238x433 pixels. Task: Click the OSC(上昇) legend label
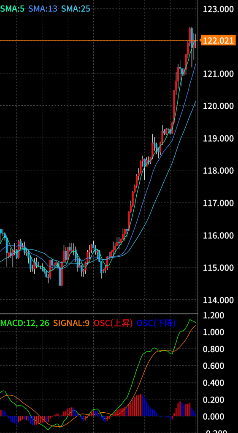(113, 323)
